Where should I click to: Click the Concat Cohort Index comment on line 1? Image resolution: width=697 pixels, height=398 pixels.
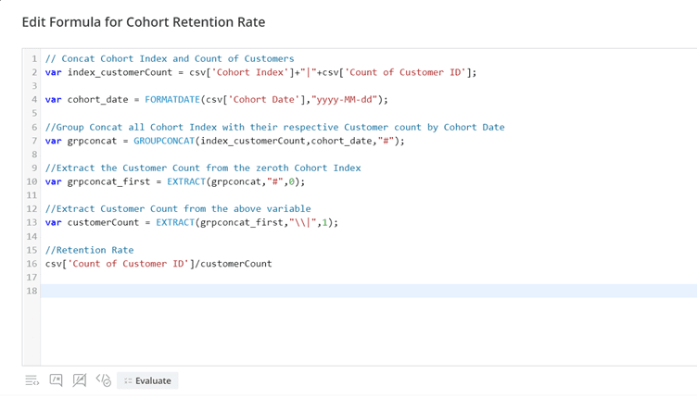[x=170, y=58]
